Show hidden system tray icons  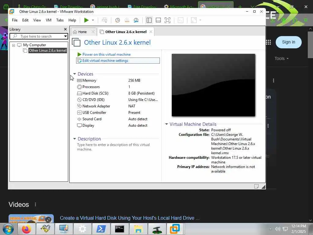(x=270, y=229)
